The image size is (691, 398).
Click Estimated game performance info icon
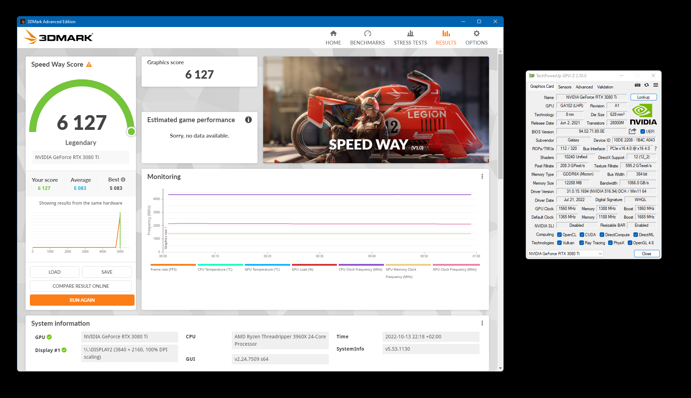pos(248,120)
